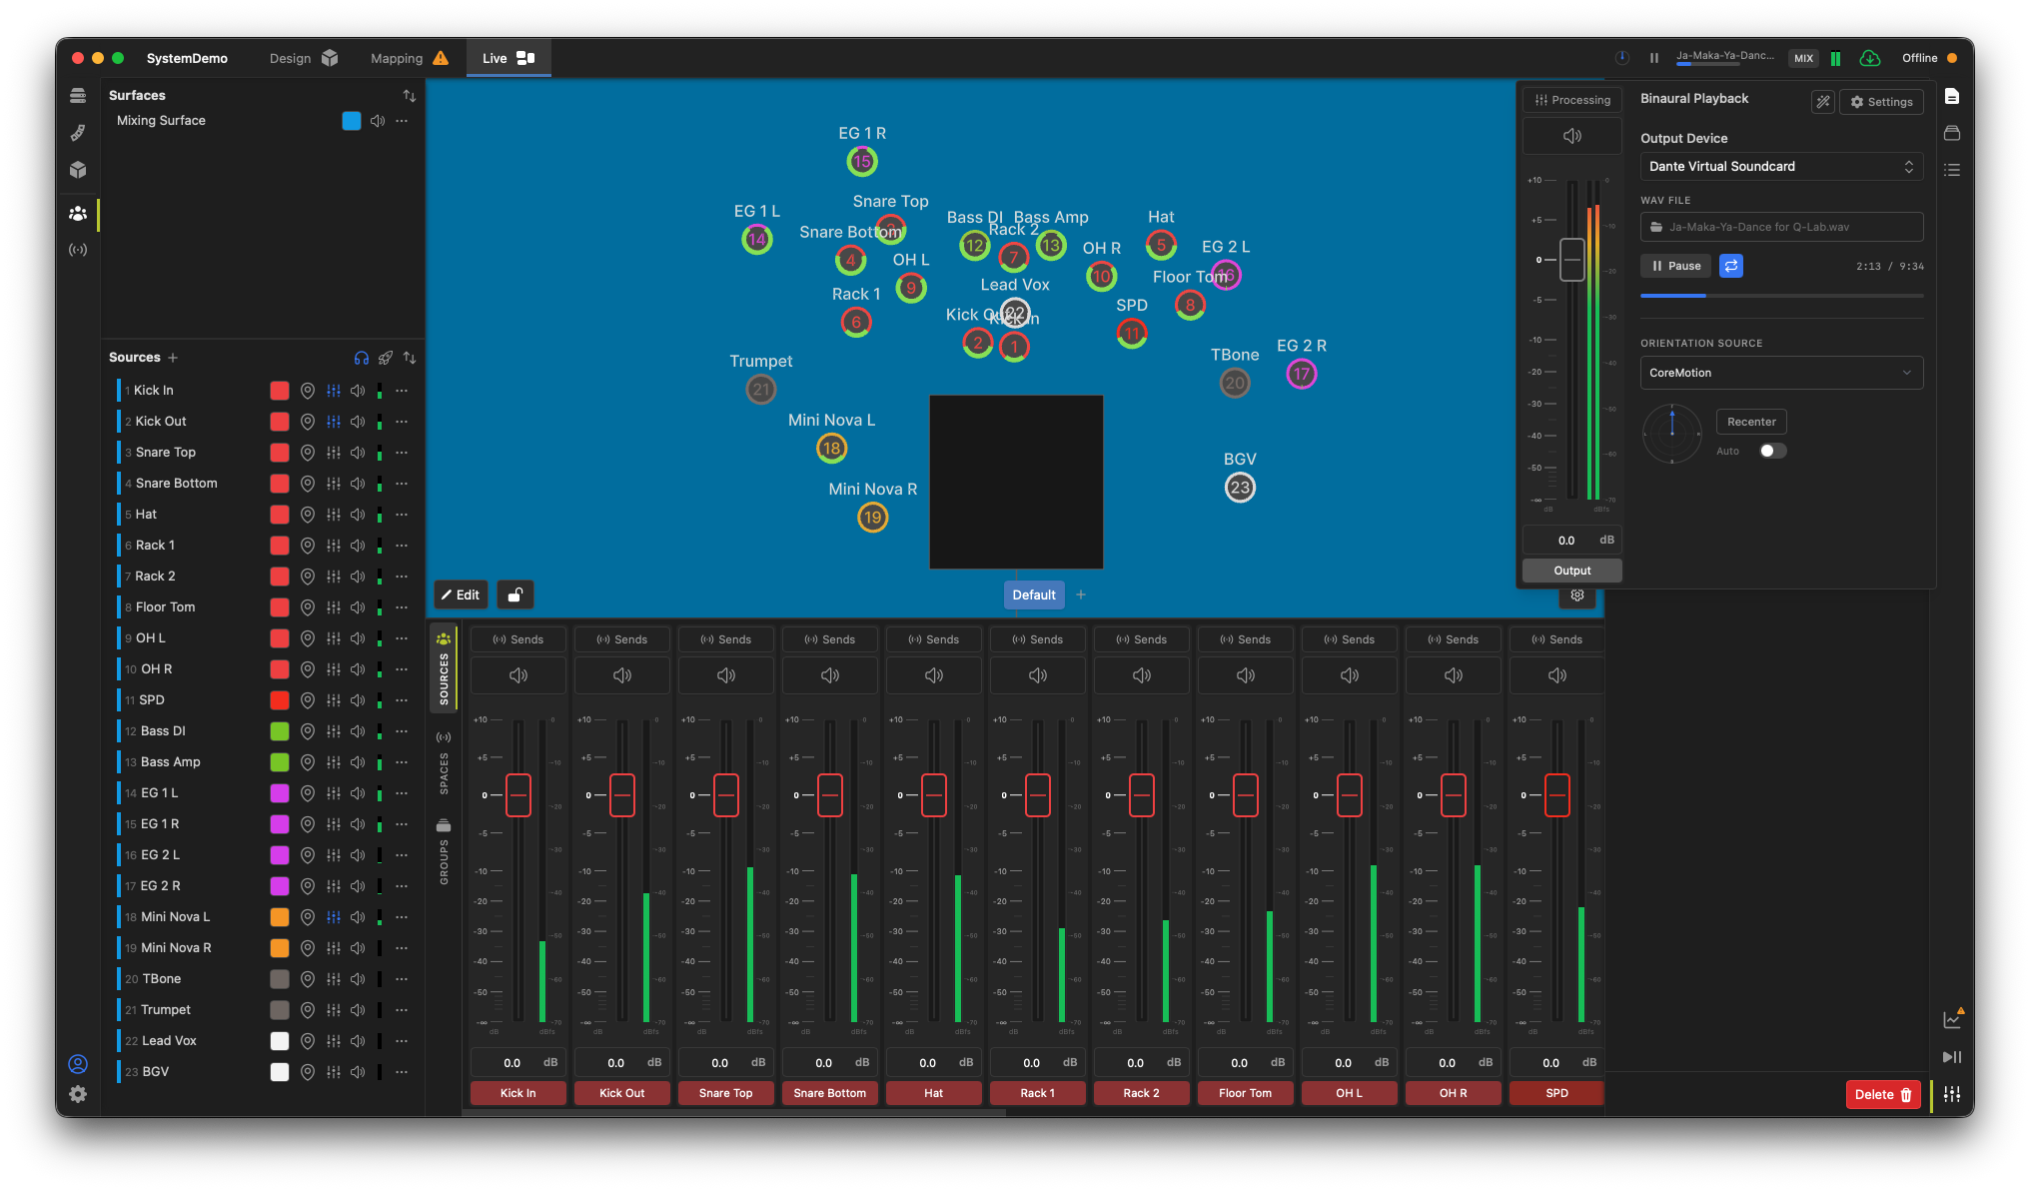
Task: Open document icon in right sidebar
Action: (x=1952, y=96)
